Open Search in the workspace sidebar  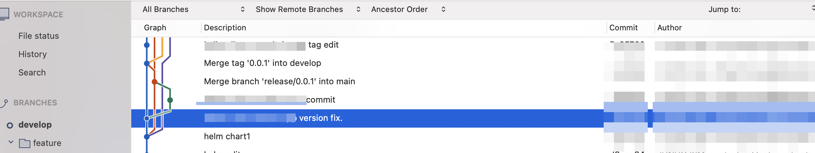(32, 73)
